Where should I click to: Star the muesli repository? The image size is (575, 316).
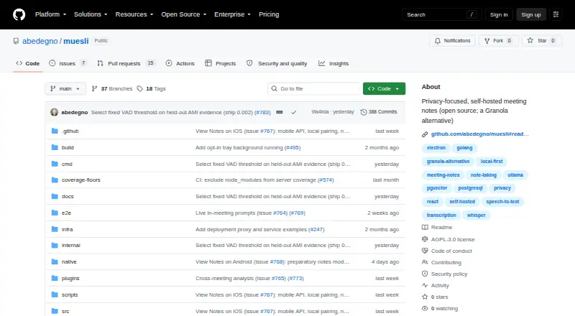point(542,41)
